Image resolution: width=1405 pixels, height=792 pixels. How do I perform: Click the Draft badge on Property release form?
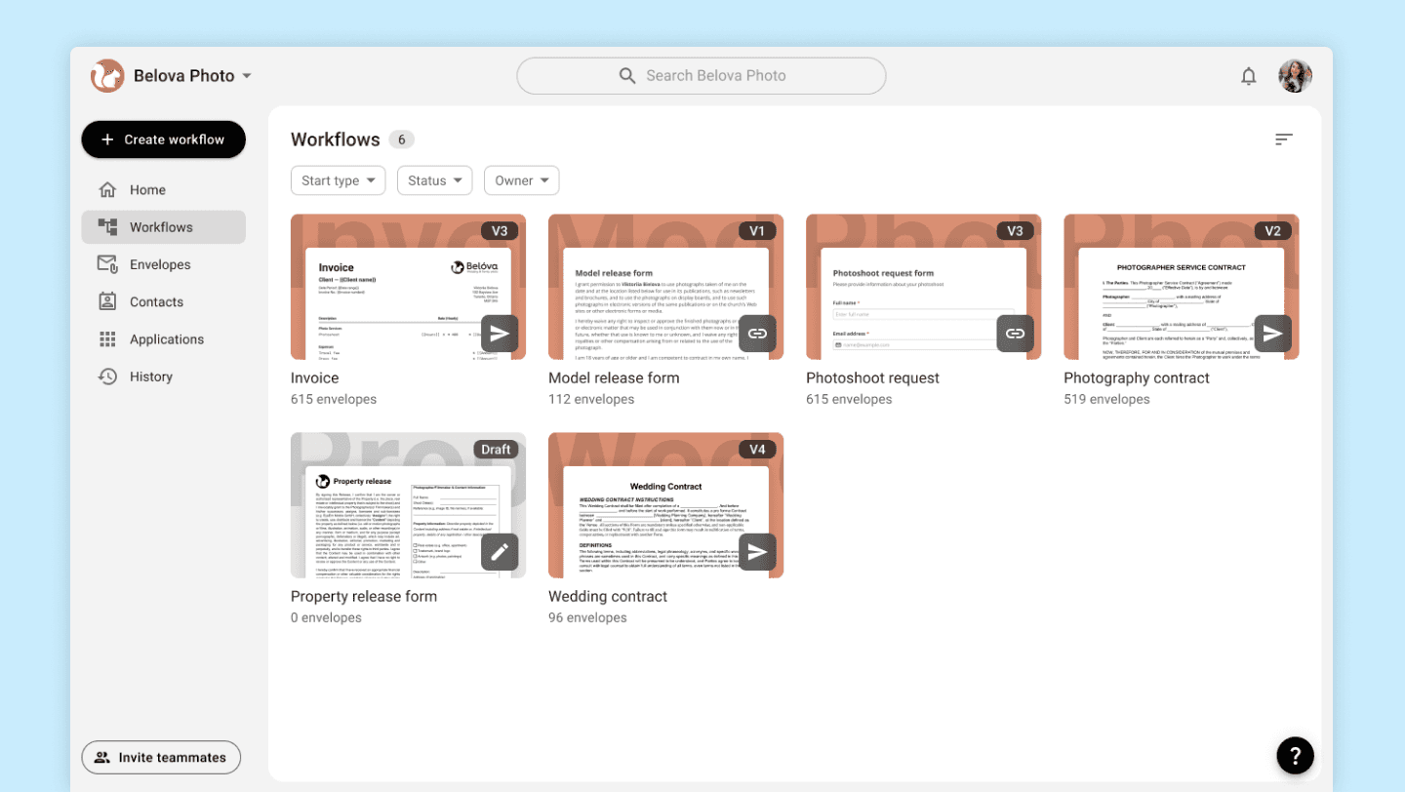pyautogui.click(x=496, y=450)
